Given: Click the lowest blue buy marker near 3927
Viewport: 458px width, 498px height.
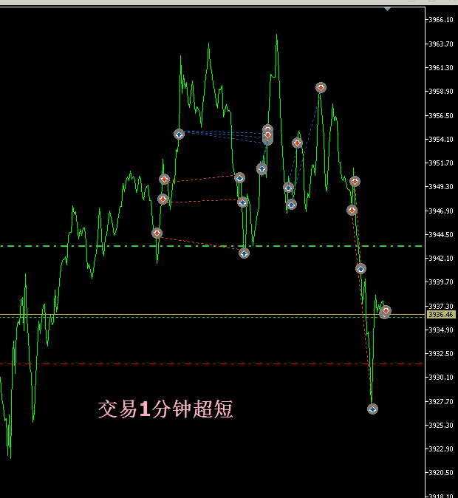Looking at the screenshot, I should 372,409.
